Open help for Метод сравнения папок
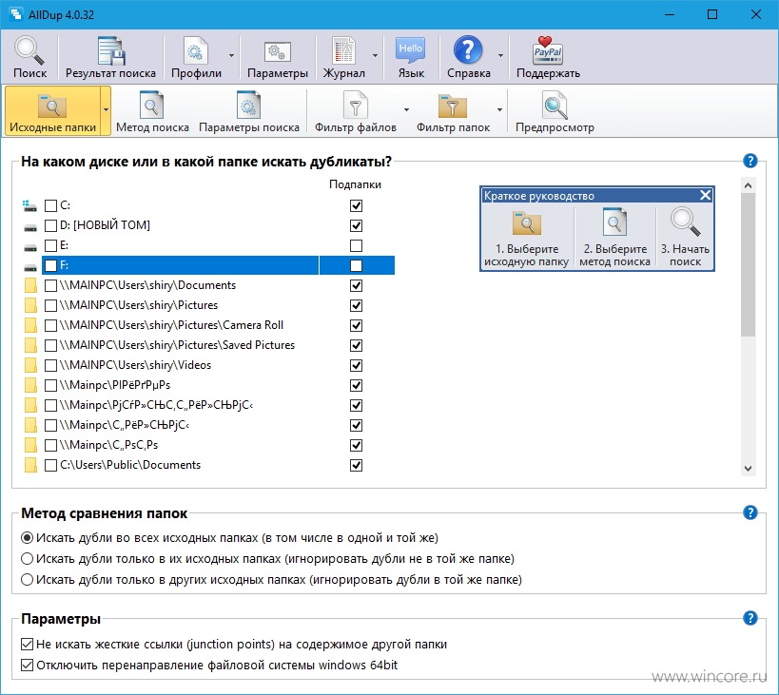Screen dimensions: 779x695 [x=750, y=512]
